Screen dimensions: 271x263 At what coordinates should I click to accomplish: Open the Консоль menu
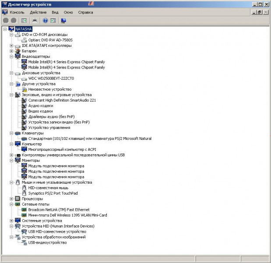point(17,12)
